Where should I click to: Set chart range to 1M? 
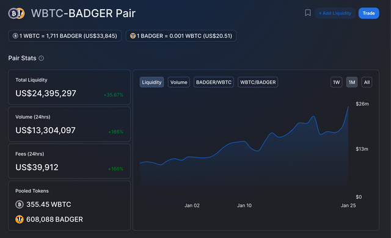tap(352, 82)
